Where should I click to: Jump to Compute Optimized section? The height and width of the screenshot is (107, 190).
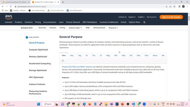click(38, 50)
